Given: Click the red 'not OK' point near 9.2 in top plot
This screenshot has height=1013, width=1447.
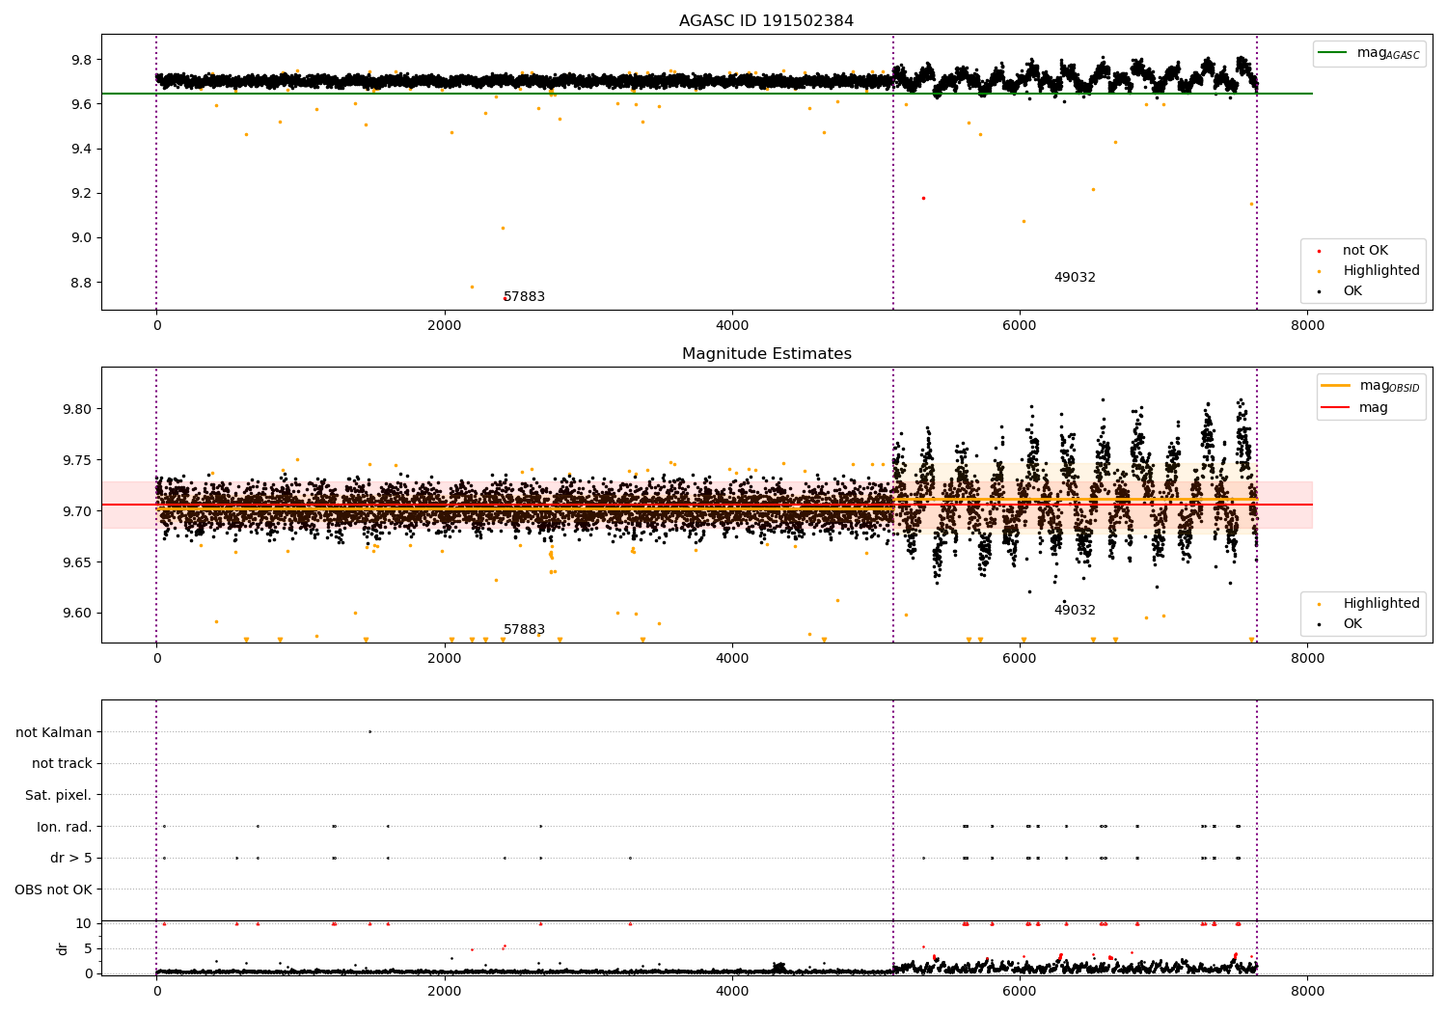Looking at the screenshot, I should [923, 198].
